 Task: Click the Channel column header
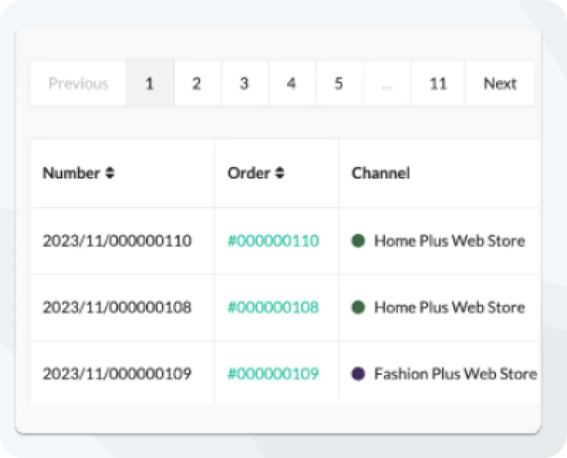(380, 173)
